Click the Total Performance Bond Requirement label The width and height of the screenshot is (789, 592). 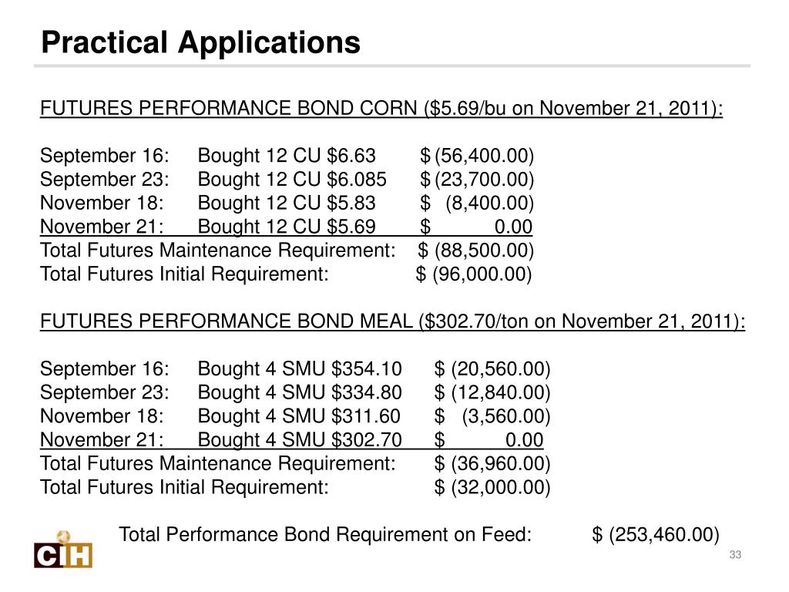click(325, 534)
